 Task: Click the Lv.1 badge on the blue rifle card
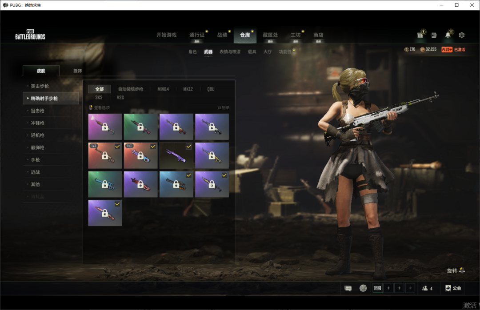tap(129, 146)
